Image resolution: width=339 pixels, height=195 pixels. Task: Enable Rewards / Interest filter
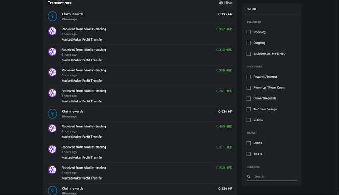point(249,77)
